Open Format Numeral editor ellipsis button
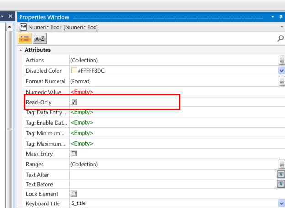The width and height of the screenshot is (285, 208). point(281,81)
